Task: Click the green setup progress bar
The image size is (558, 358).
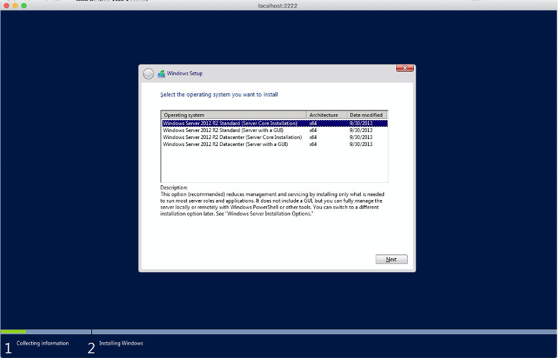Action: point(13,332)
